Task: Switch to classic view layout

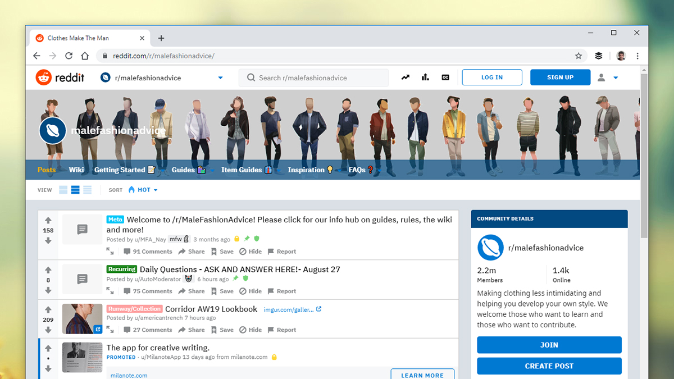Action: click(75, 190)
